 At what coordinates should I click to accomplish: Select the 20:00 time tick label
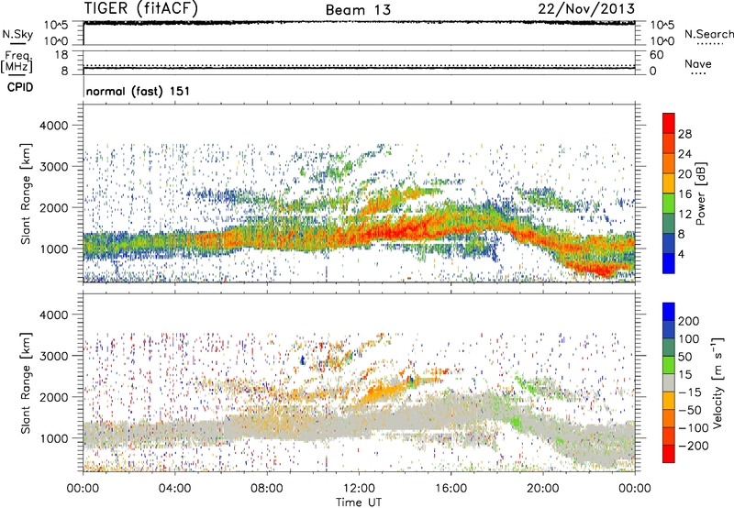click(x=542, y=489)
